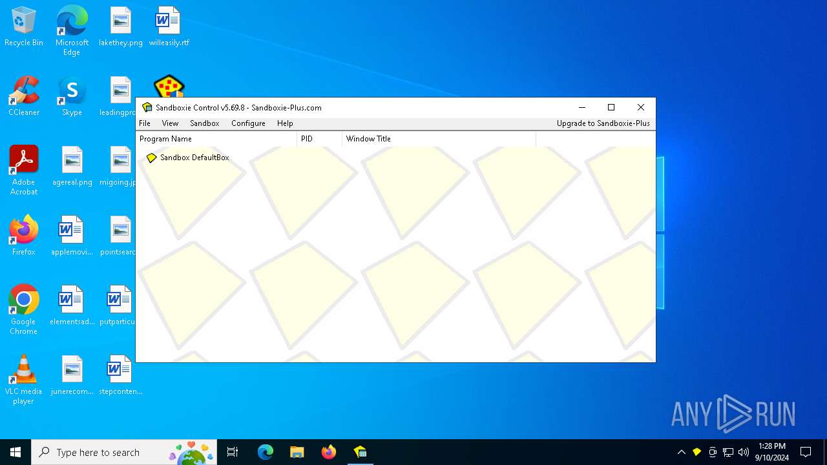This screenshot has height=465, width=827.
Task: Open volume control tray icon
Action: (x=744, y=452)
